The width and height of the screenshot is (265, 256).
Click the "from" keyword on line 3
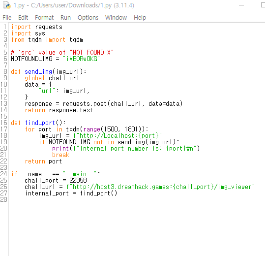tap(18, 40)
